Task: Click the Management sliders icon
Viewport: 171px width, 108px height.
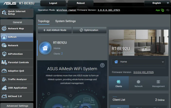Action: [158, 82]
